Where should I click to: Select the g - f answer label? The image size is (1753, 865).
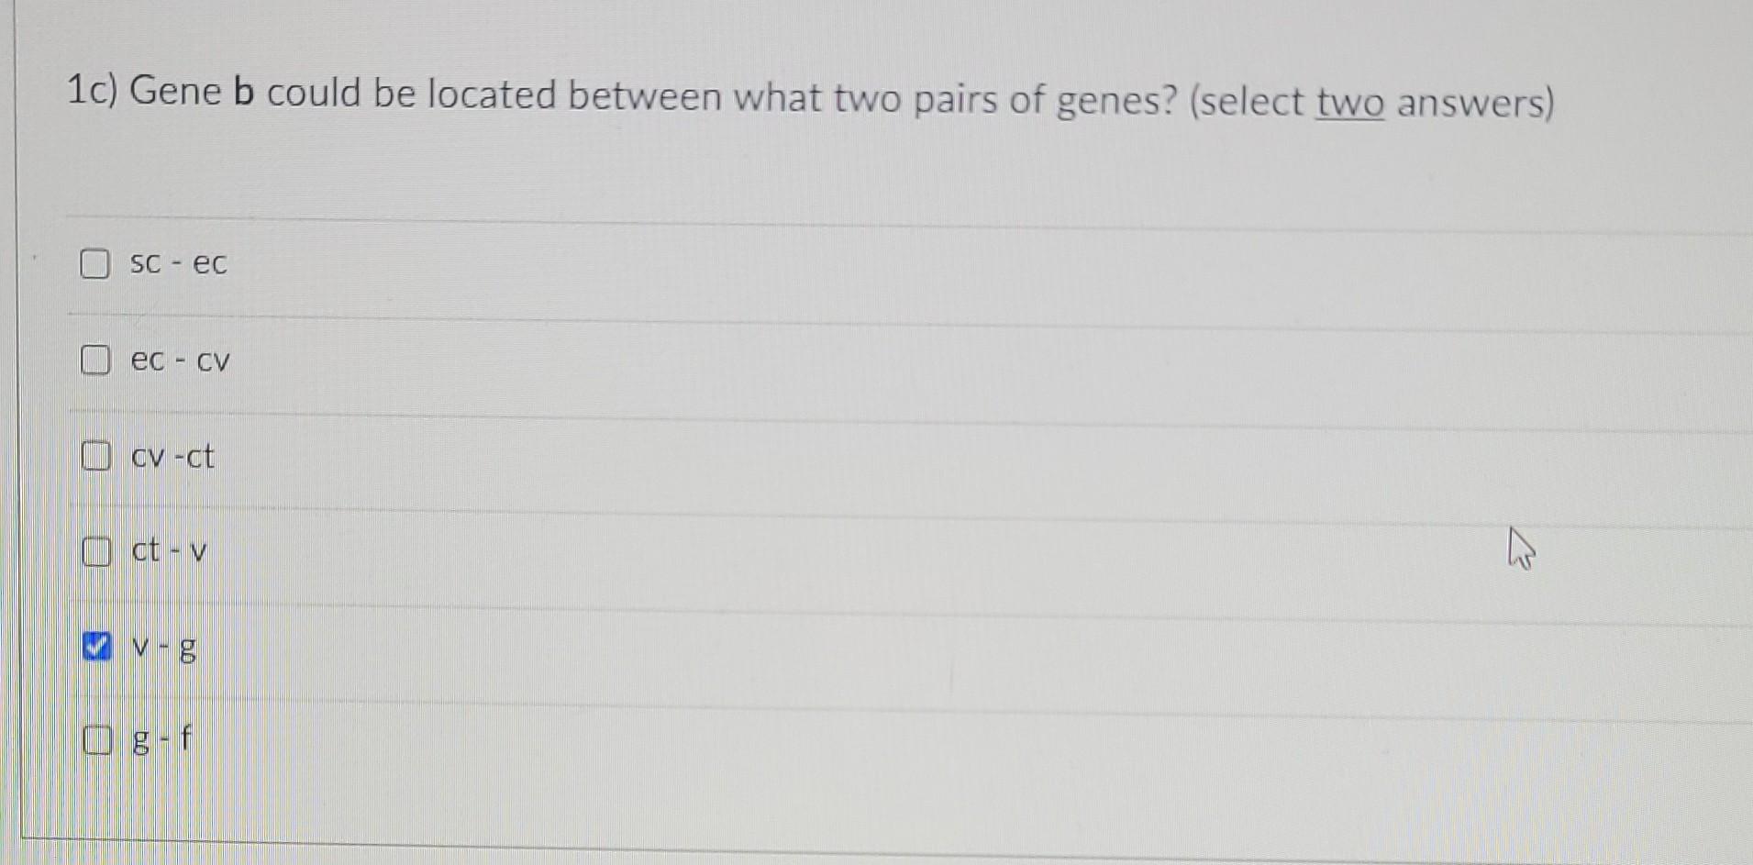(x=161, y=740)
